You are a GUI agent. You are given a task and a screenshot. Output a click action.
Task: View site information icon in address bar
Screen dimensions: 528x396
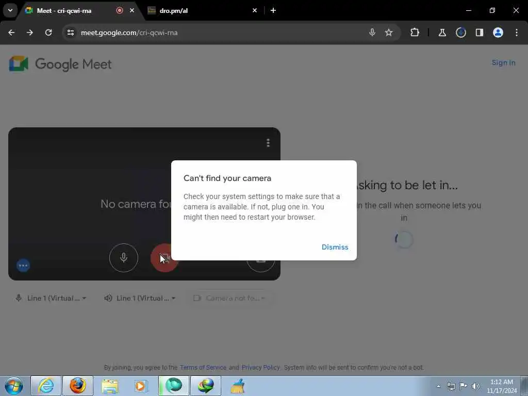click(x=70, y=32)
